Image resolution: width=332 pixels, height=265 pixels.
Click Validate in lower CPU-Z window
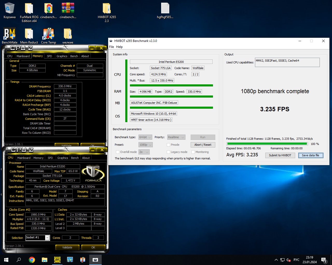tap(67, 248)
